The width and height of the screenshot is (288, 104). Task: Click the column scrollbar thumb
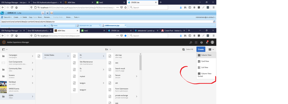141,63
